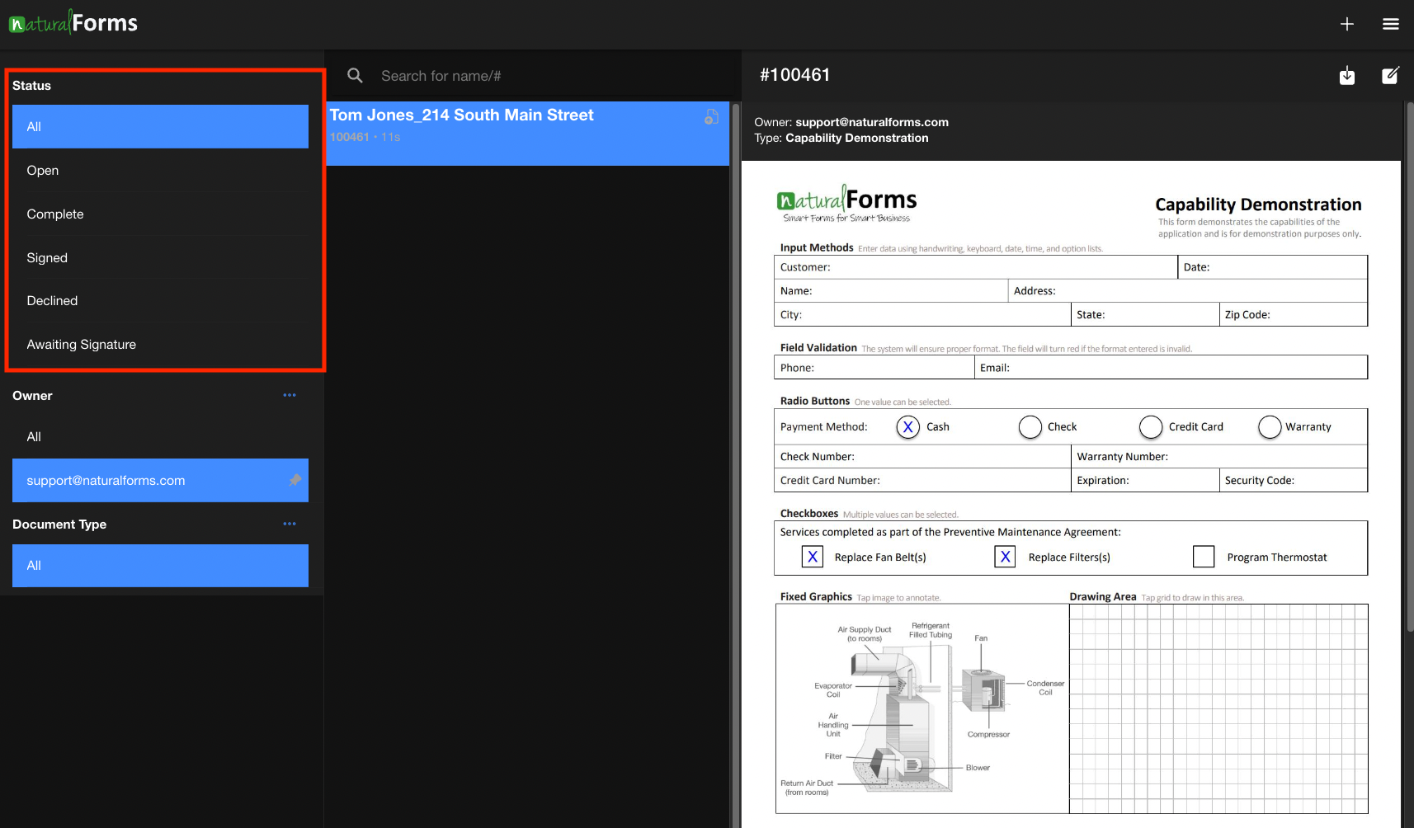The image size is (1414, 828).
Task: Click the edit pencil icon for document #100461
Action: click(1391, 75)
